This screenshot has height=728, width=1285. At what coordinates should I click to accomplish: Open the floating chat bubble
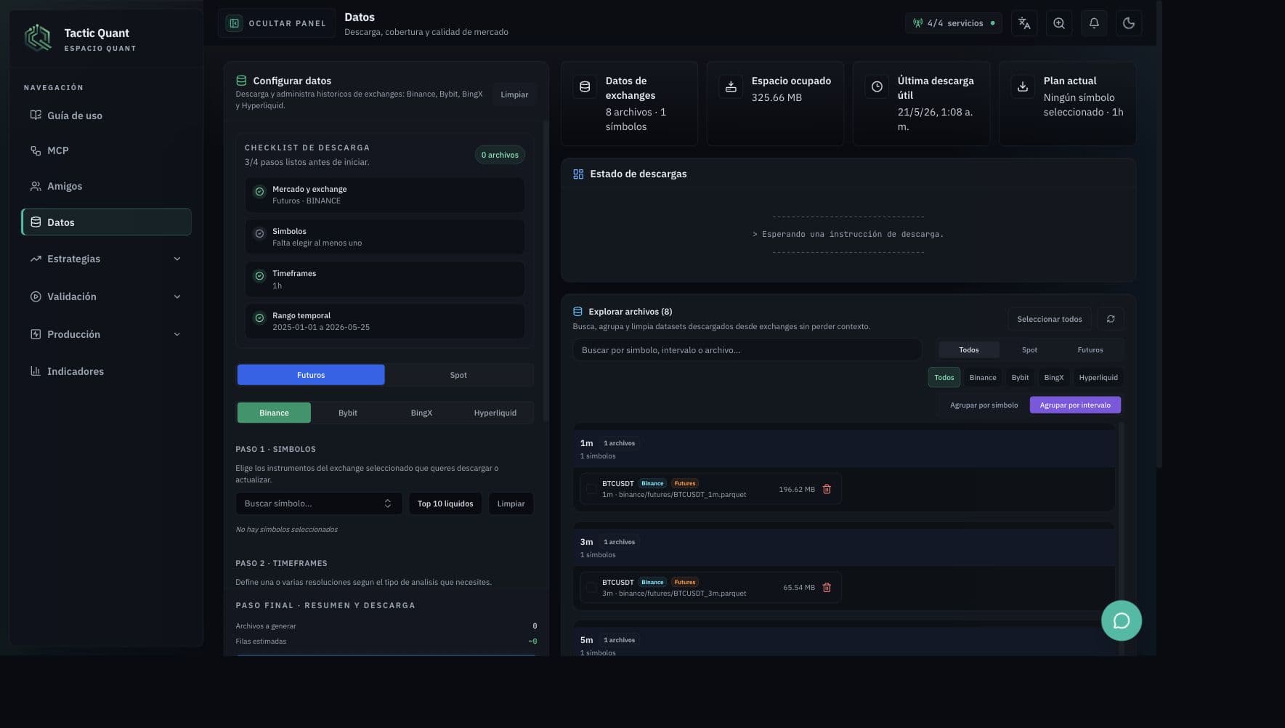1122,620
